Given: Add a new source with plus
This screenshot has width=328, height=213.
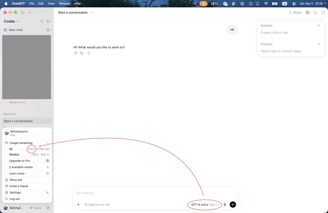Looking at the screenshot, I should click(319, 44).
